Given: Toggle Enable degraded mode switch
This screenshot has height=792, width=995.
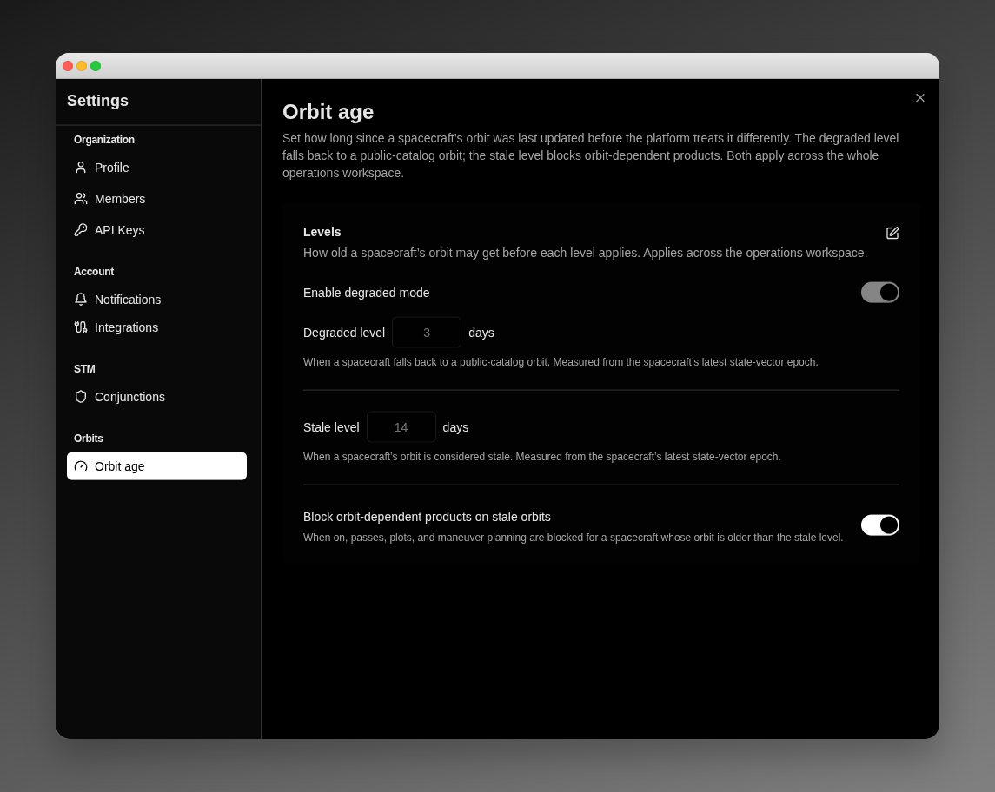Looking at the screenshot, I should tap(879, 293).
